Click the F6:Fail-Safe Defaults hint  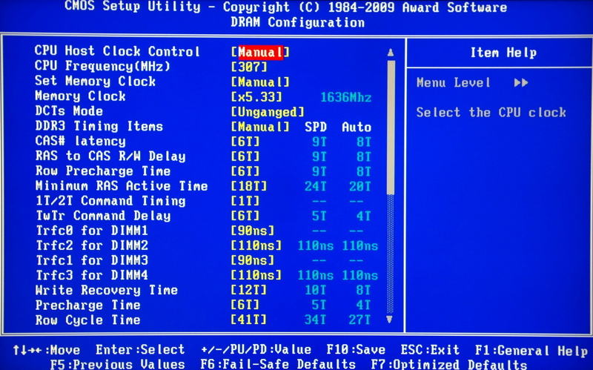point(279,364)
